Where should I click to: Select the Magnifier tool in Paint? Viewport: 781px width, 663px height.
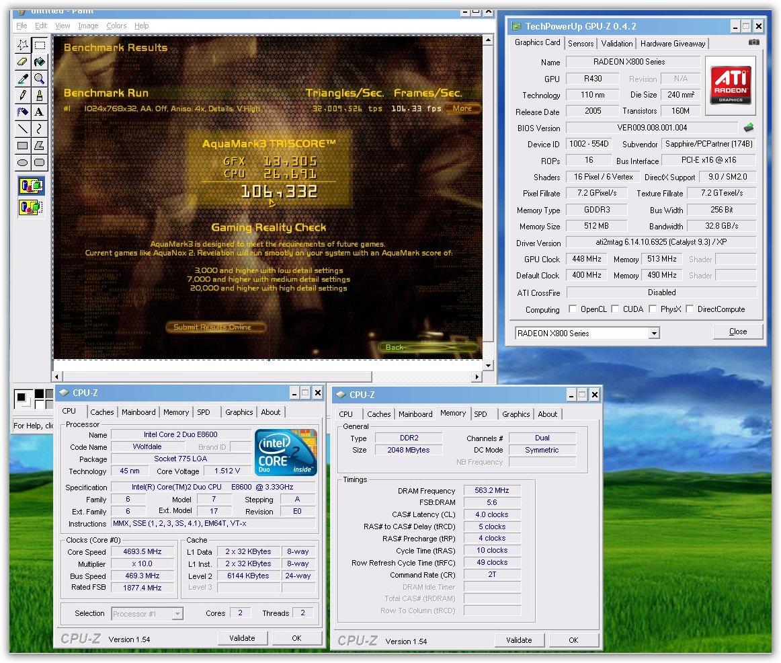[x=40, y=79]
